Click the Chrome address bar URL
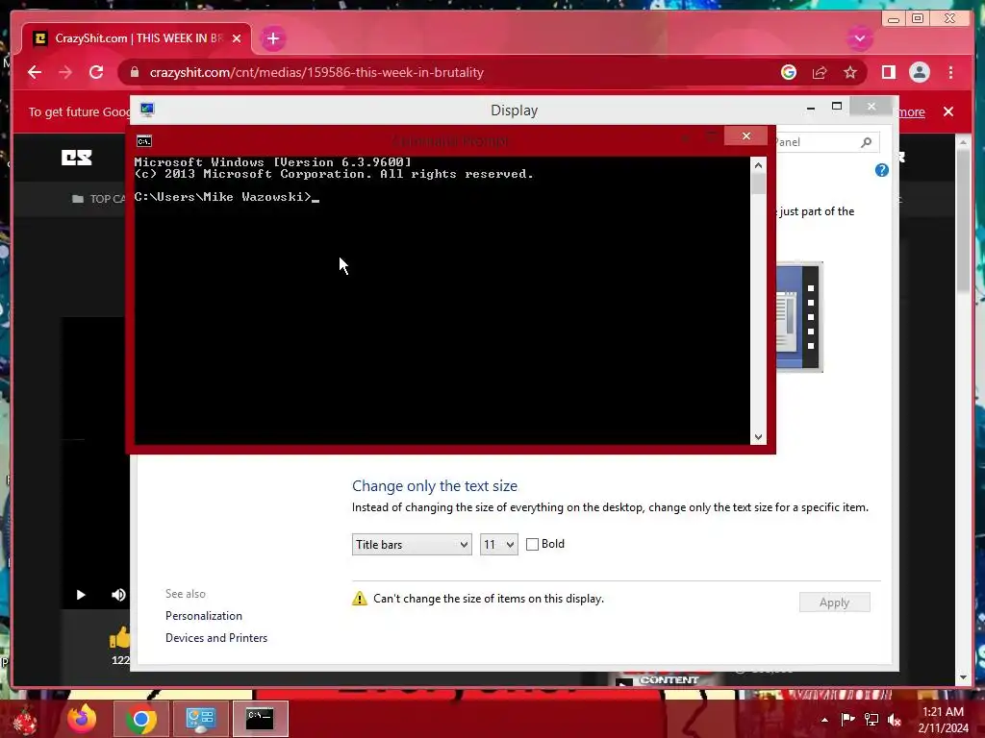Viewport: 985px width, 738px height. 316,72
